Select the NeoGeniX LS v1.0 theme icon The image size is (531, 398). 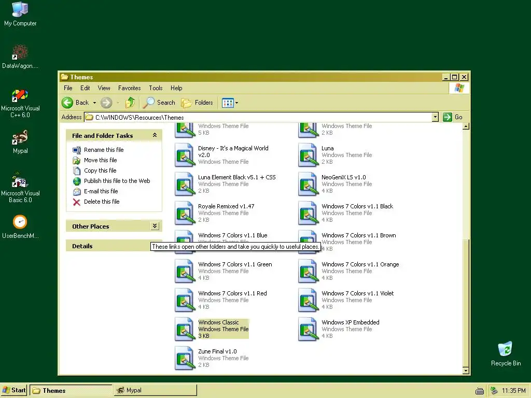click(x=308, y=184)
